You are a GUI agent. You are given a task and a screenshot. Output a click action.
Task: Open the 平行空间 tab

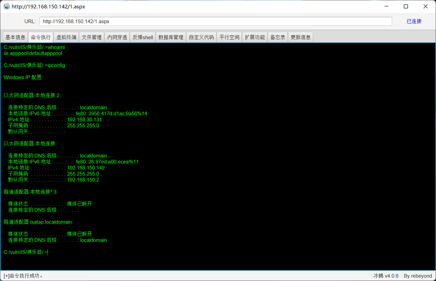pyautogui.click(x=230, y=37)
